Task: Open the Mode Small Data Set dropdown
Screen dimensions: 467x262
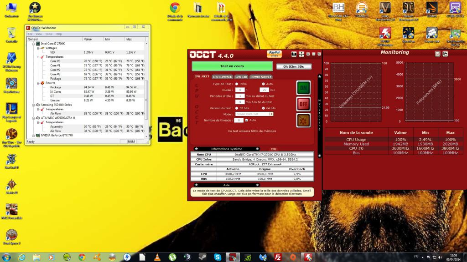Action: point(271,114)
